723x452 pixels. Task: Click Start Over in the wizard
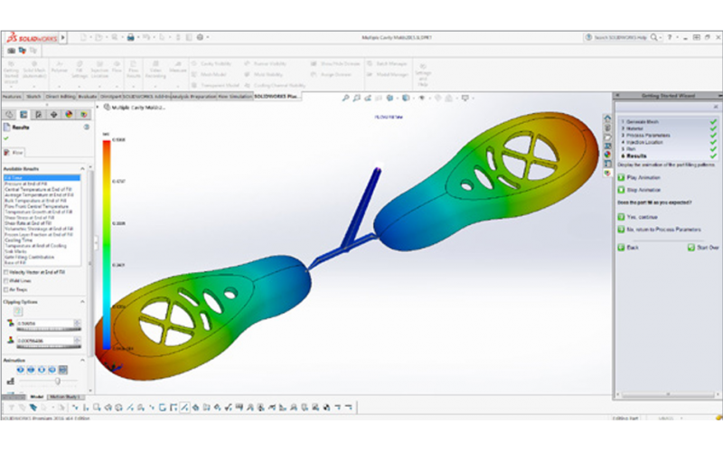(x=703, y=248)
